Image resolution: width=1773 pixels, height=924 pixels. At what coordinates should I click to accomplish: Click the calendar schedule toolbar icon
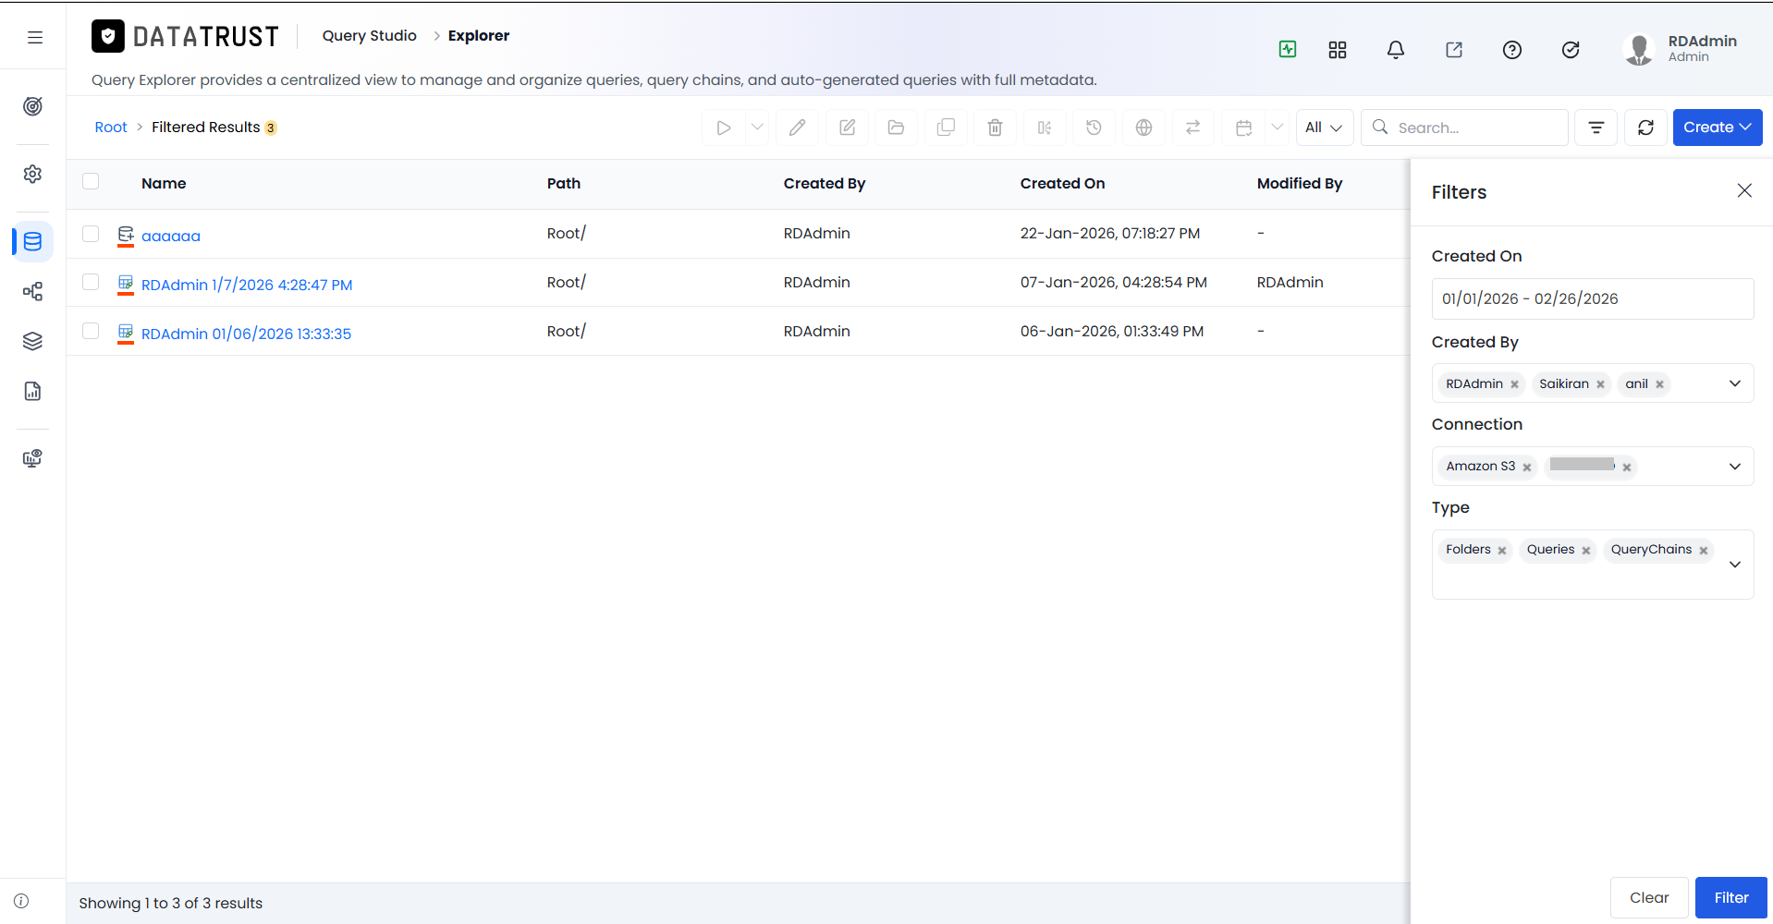pyautogui.click(x=1244, y=128)
